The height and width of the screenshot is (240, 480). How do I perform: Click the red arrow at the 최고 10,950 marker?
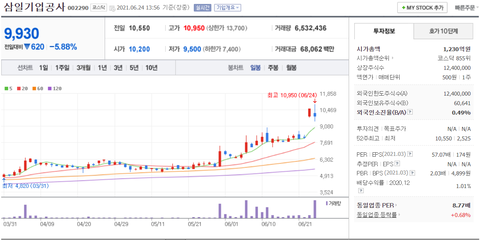(315, 101)
